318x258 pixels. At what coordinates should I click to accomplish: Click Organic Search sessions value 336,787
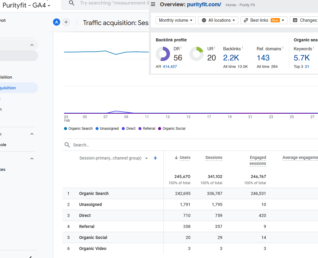pos(215,193)
